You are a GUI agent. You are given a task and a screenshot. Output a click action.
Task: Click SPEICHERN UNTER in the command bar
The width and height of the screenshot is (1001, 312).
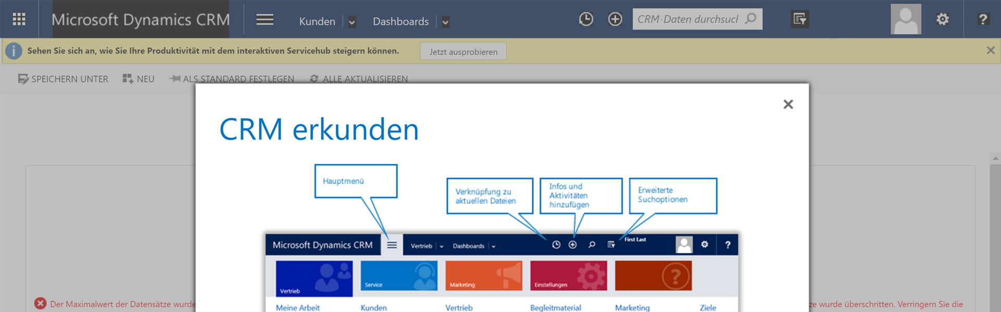point(63,79)
